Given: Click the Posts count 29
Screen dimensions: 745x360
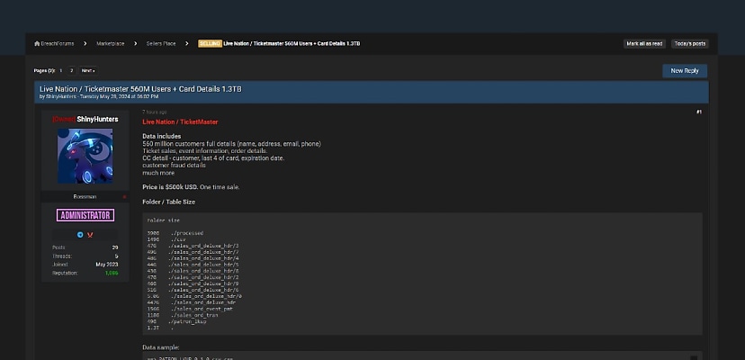Looking at the screenshot, I should tap(115, 247).
